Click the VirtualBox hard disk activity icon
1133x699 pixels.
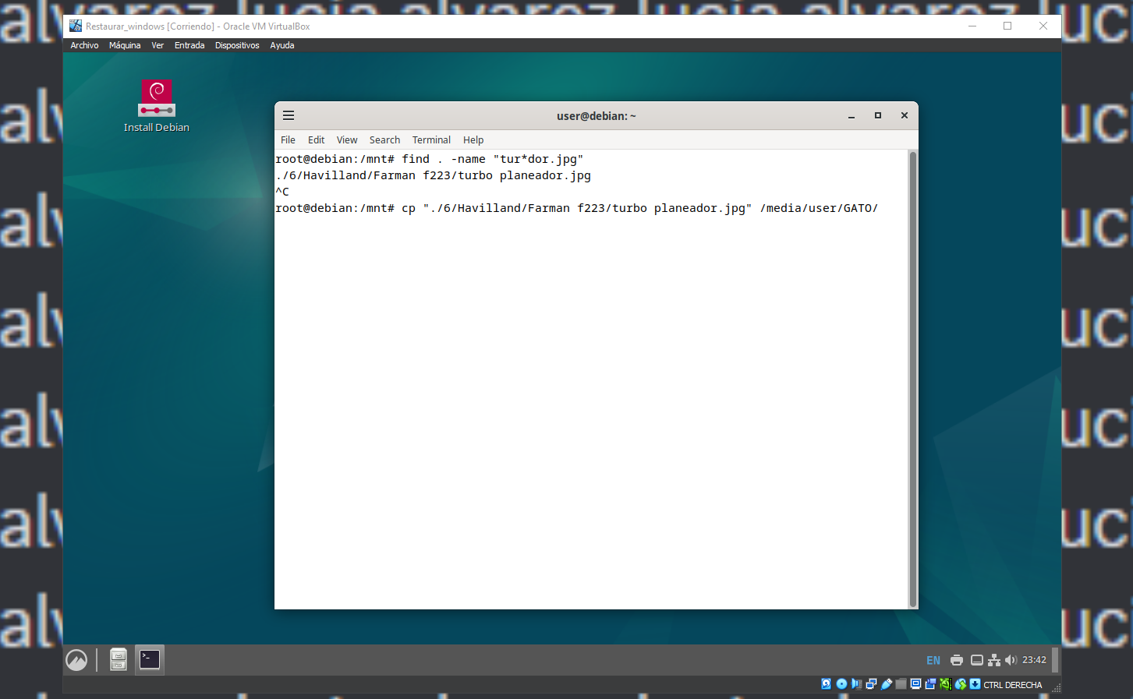pos(827,684)
